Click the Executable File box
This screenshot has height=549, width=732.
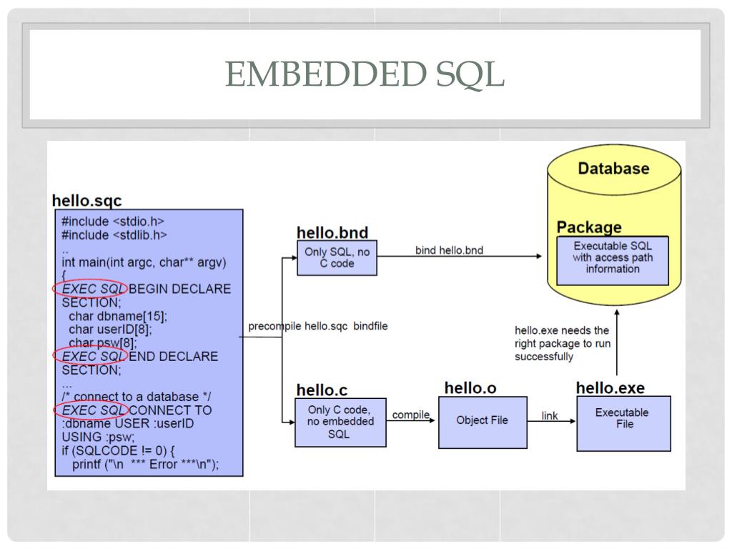point(623,423)
